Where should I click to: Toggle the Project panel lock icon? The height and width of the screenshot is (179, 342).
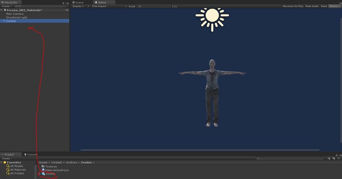point(336,155)
